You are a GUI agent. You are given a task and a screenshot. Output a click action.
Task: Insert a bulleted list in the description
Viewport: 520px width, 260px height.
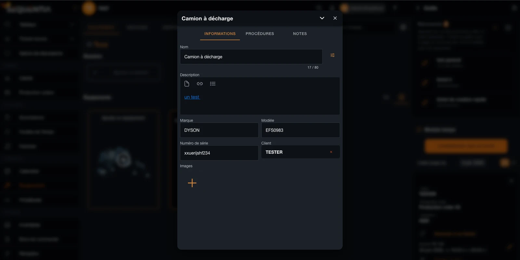213,84
